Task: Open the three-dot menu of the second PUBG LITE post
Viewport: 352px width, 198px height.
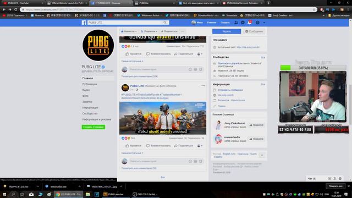Action: pyautogui.click(x=203, y=86)
